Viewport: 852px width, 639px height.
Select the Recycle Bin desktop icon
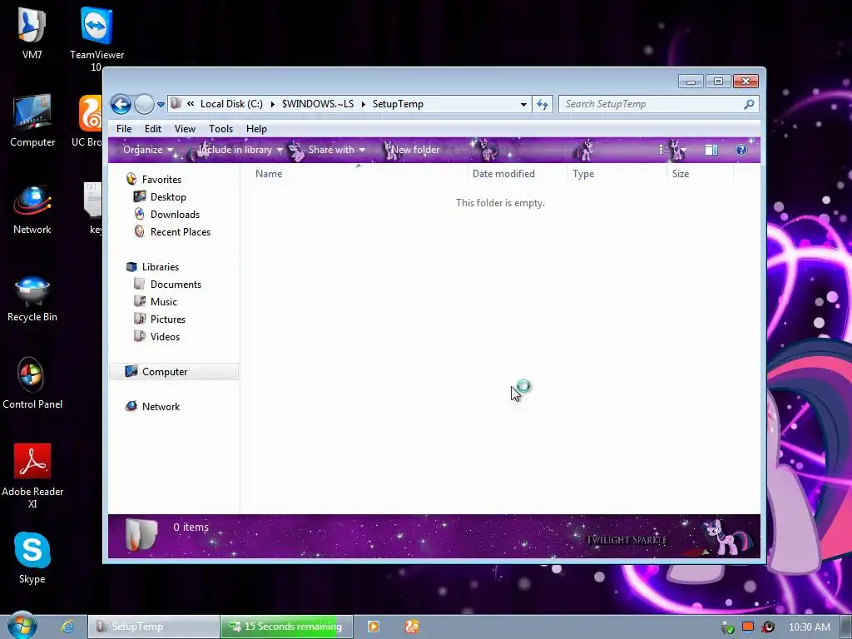pos(32,299)
